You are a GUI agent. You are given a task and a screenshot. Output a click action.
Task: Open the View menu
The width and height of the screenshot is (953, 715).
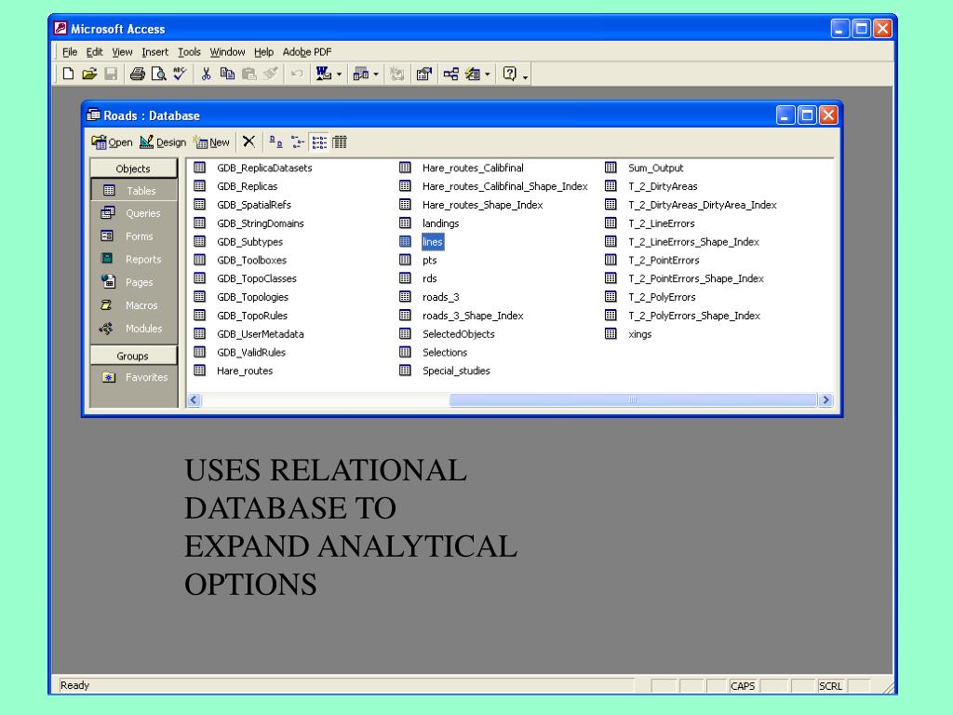(122, 52)
